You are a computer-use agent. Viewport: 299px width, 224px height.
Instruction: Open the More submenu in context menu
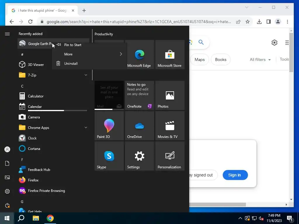[x=89, y=54]
